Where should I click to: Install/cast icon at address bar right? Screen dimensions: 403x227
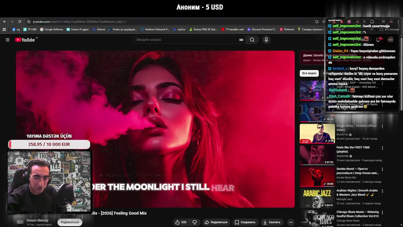(x=317, y=22)
